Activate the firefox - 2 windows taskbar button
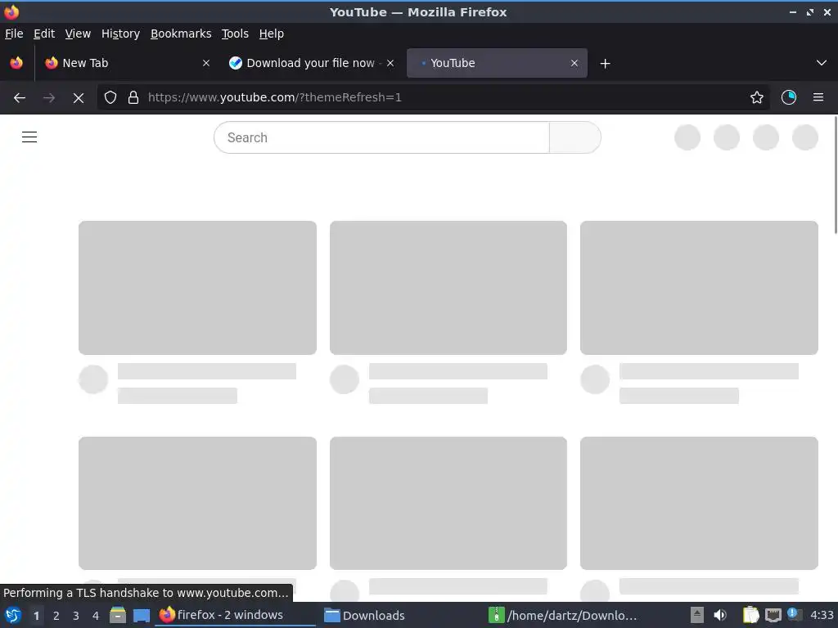838x628 pixels. pos(235,615)
